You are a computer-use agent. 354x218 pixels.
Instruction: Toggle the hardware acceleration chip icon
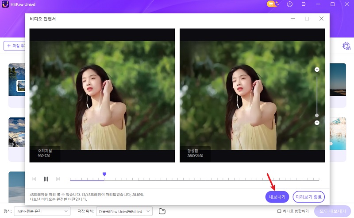click(x=346, y=46)
